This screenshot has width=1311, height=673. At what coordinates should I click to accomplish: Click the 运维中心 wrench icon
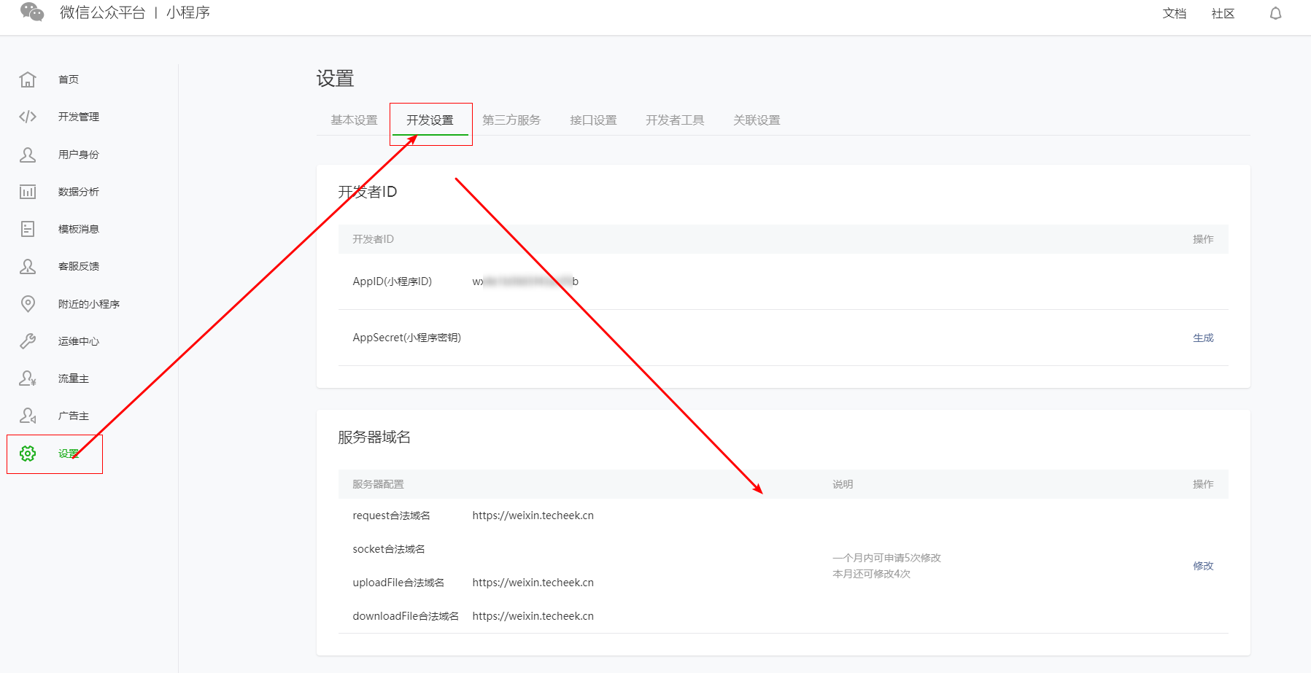[x=28, y=341]
